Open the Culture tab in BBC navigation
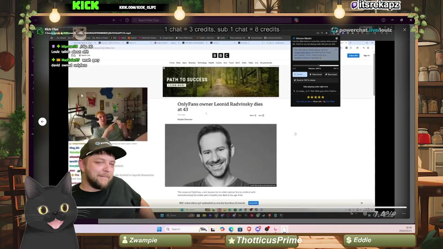Viewport: 443px width, 249px height. (219, 63)
